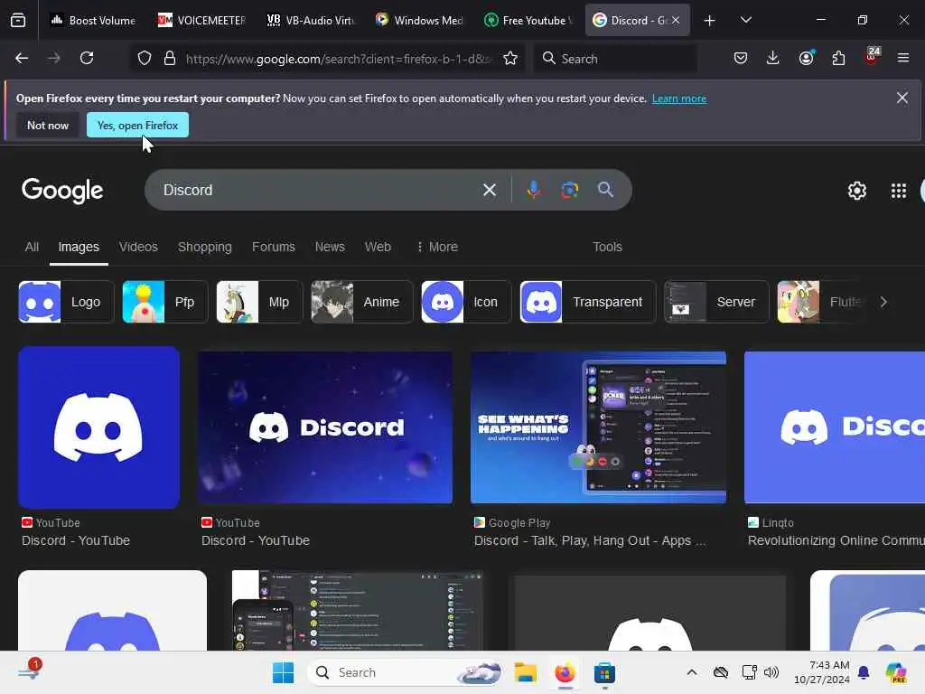925x694 pixels.
Task: Switch to the VB-Audio Virtual tab
Action: [311, 21]
